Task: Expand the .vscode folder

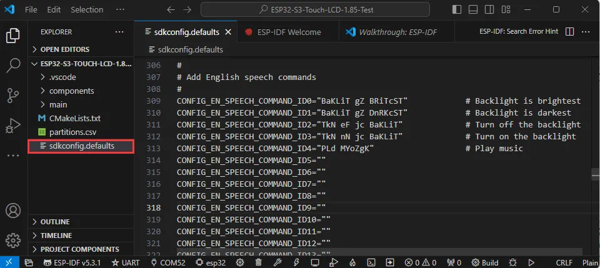Action: 64,77
